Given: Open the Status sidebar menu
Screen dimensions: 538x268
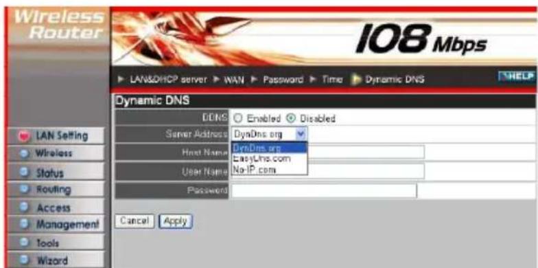Looking at the screenshot, I should (56, 172).
